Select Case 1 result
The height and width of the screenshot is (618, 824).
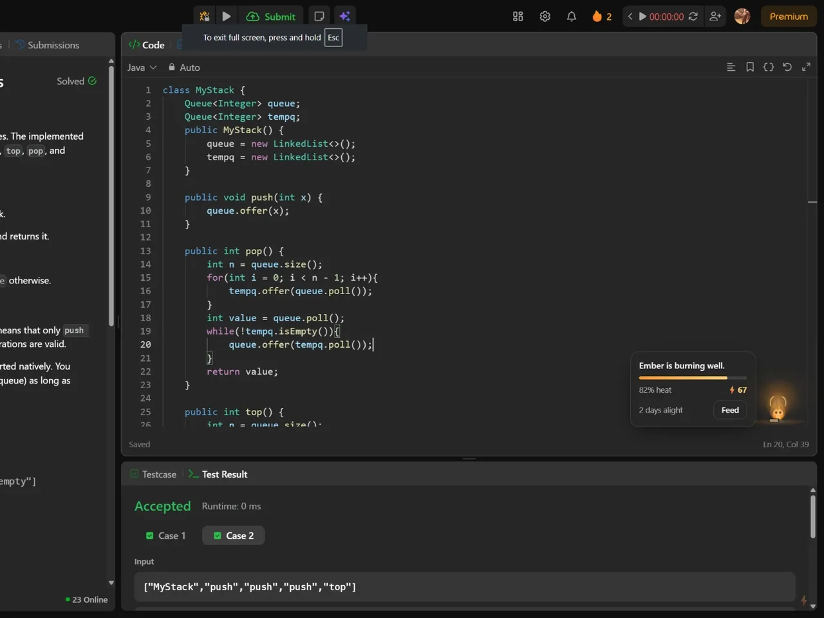[x=165, y=536]
